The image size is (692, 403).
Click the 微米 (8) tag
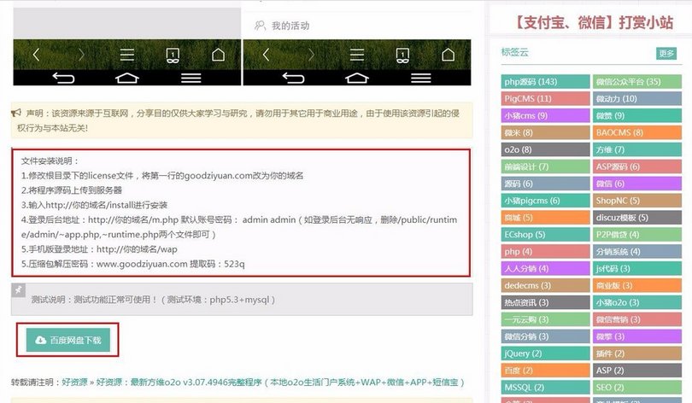click(x=545, y=132)
